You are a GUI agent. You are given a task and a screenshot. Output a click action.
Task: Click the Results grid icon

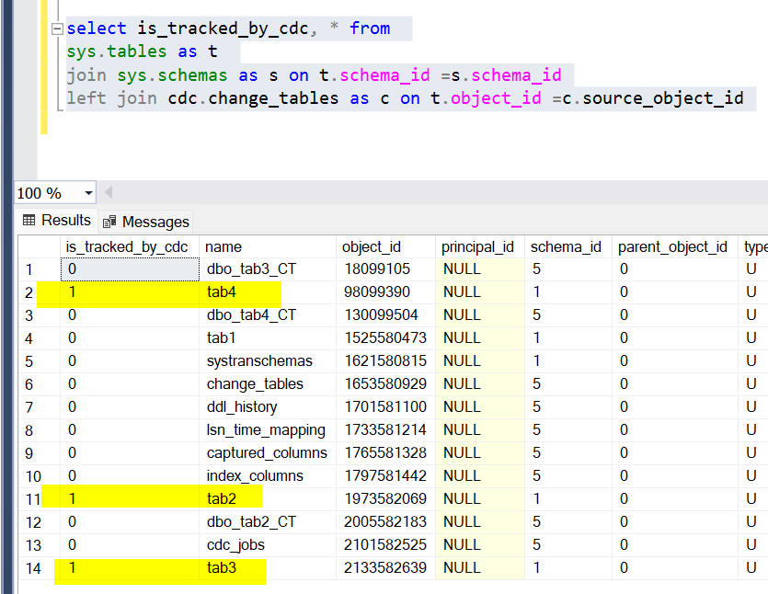[29, 221]
